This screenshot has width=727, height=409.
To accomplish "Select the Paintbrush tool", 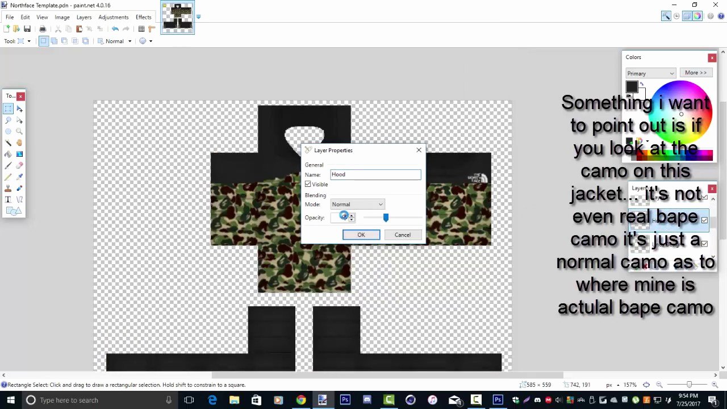I will pos(8,165).
